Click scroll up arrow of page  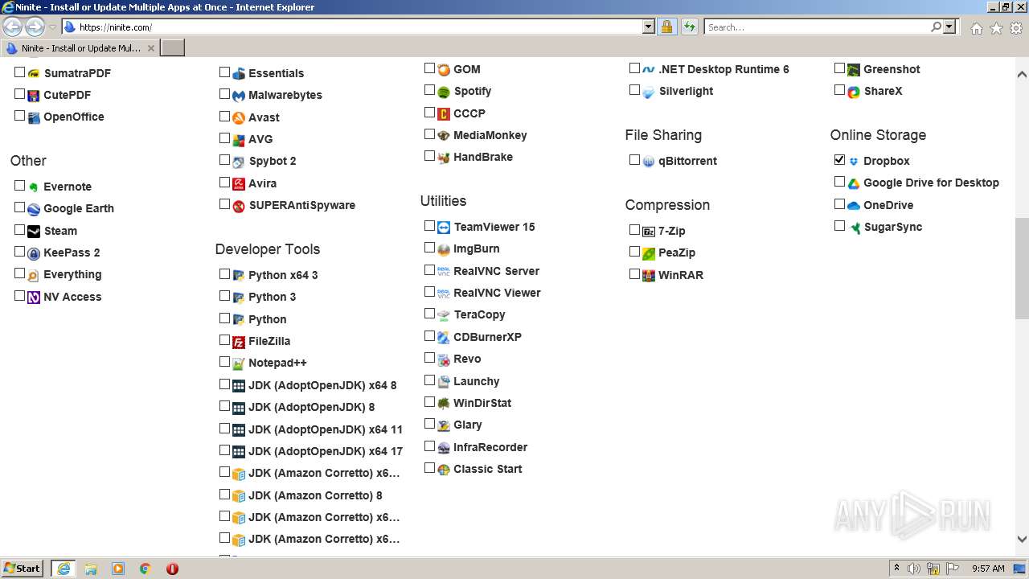1022,74
